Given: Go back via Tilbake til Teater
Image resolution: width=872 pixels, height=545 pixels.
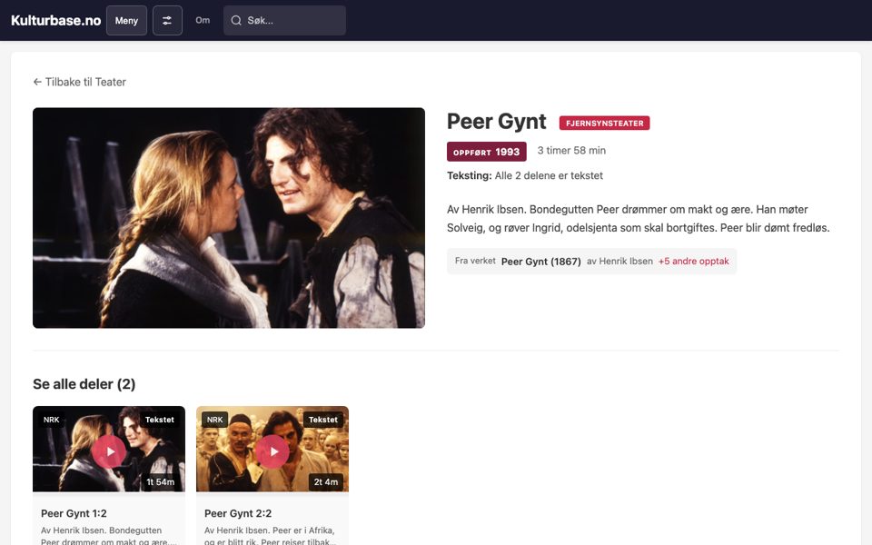Looking at the screenshot, I should (x=80, y=82).
